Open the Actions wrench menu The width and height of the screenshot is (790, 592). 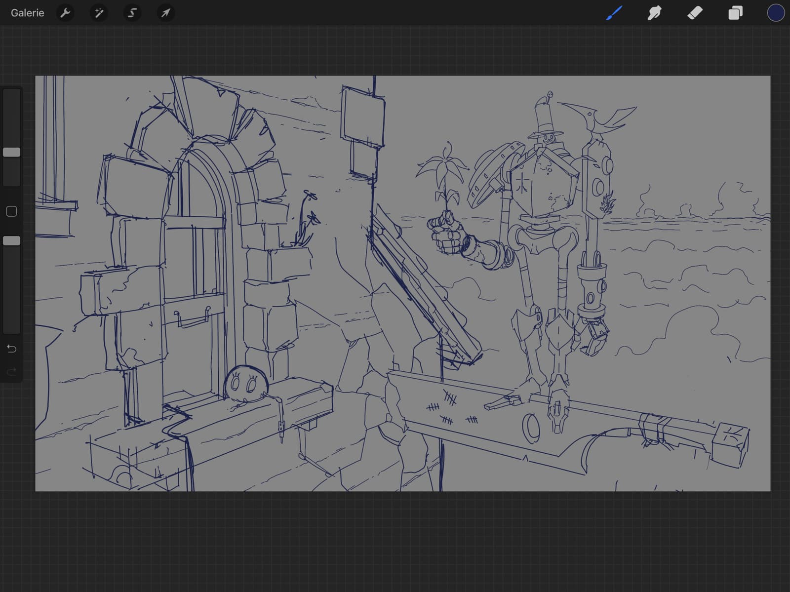(x=65, y=13)
